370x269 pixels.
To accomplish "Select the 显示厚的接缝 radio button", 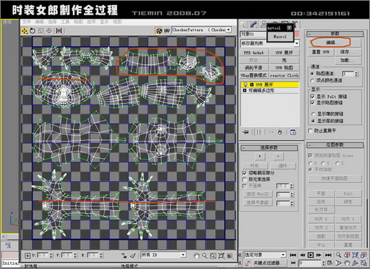I will pyautogui.click(x=313, y=121).
